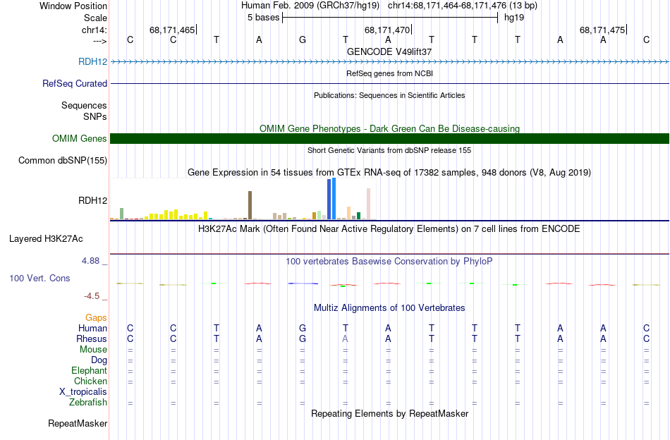The width and height of the screenshot is (670, 440).
Task: Click the 68,171,475 ruler position
Action: pos(602,30)
